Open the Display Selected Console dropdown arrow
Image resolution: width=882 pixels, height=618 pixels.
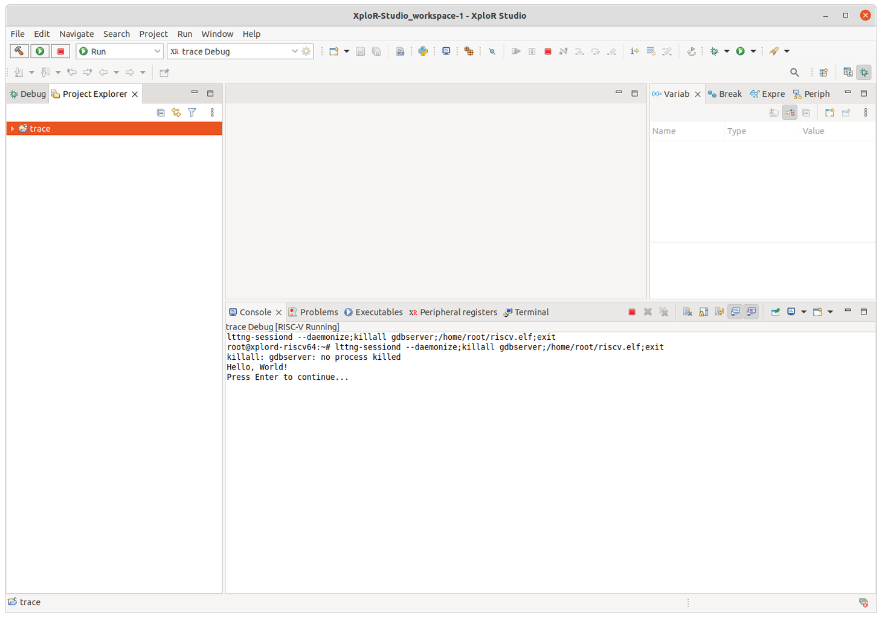tap(803, 312)
